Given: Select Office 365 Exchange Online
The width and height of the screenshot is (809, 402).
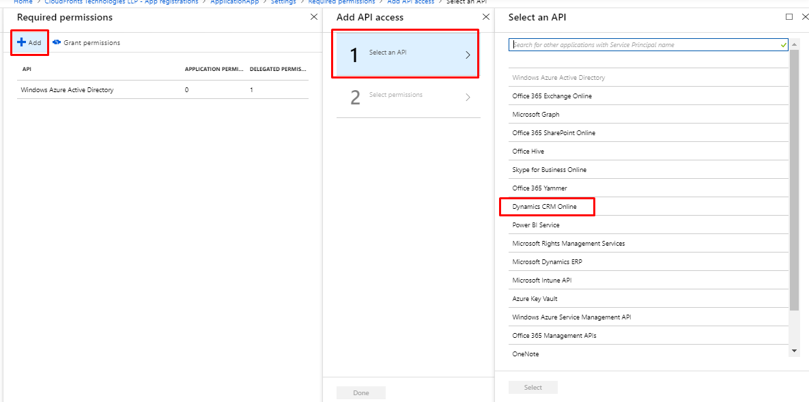Looking at the screenshot, I should tap(649, 96).
